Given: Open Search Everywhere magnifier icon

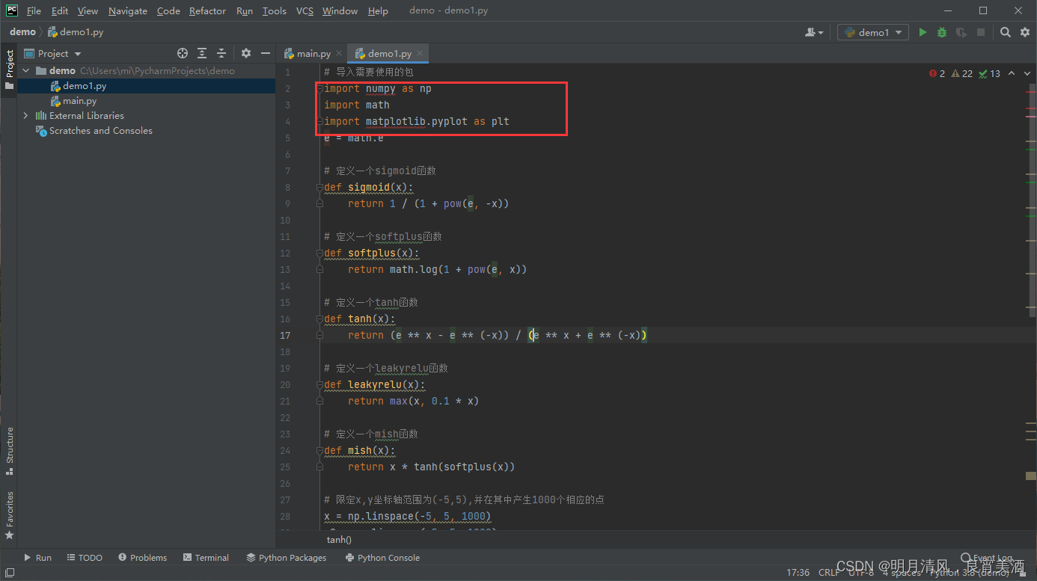Looking at the screenshot, I should (1006, 32).
